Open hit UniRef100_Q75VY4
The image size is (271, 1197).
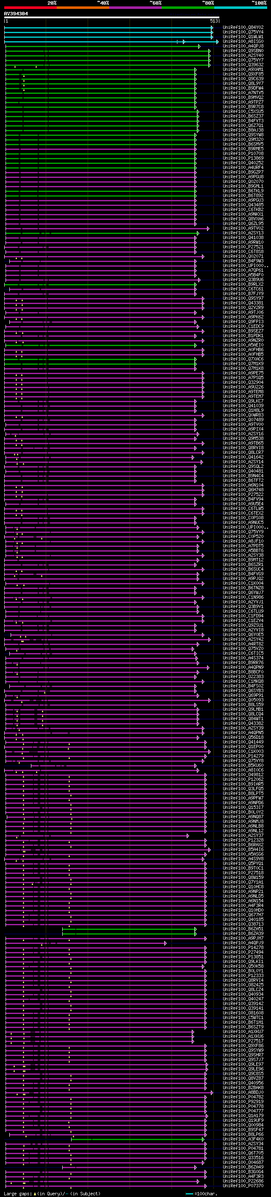[x=243, y=32]
